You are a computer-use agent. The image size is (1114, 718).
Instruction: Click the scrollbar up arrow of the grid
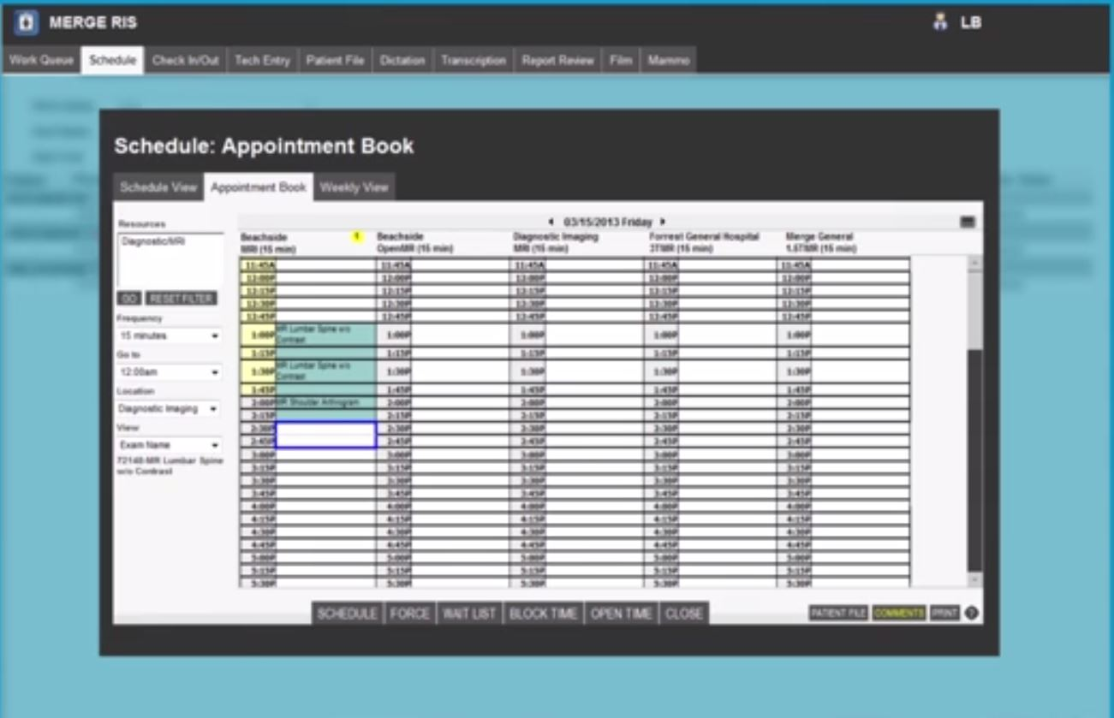click(975, 264)
